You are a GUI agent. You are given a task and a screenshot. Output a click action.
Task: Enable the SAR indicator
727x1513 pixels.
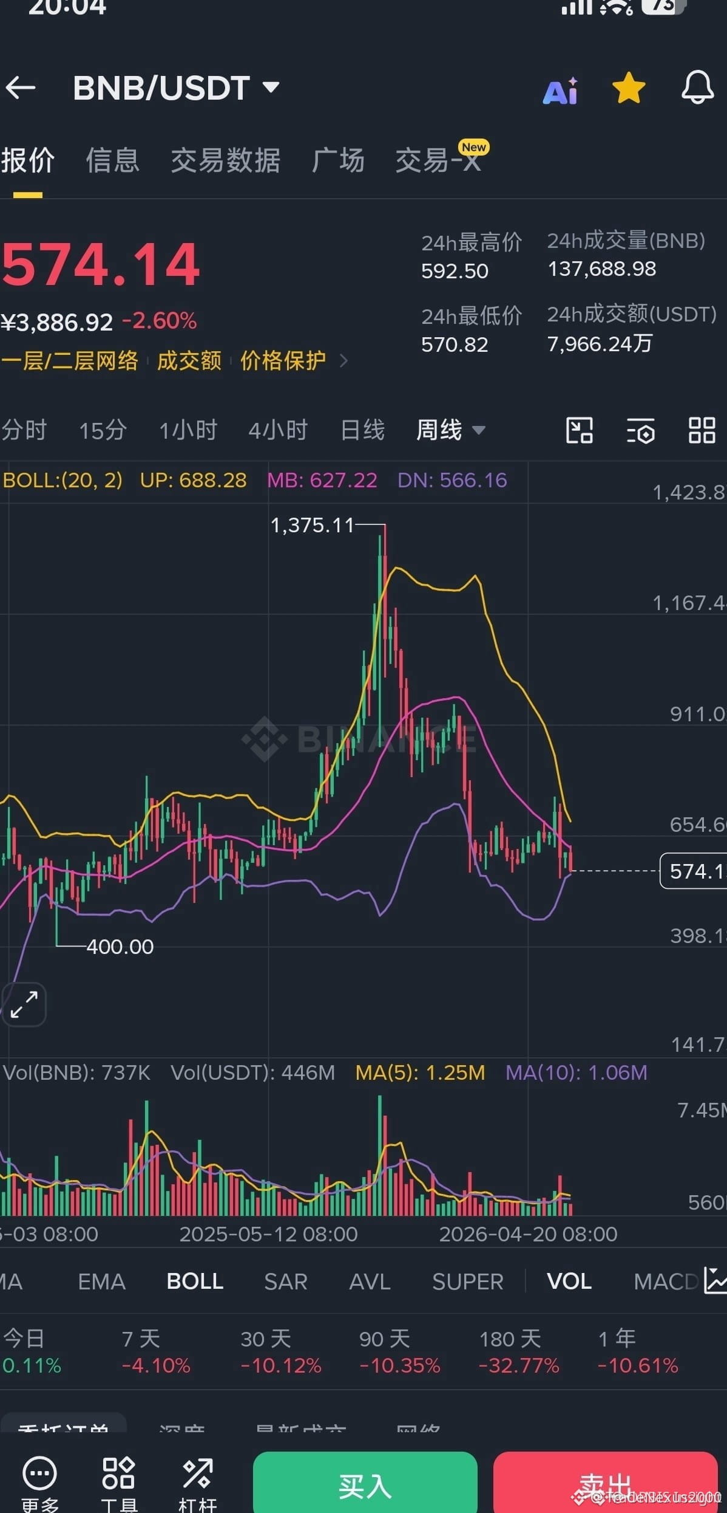[x=286, y=1281]
